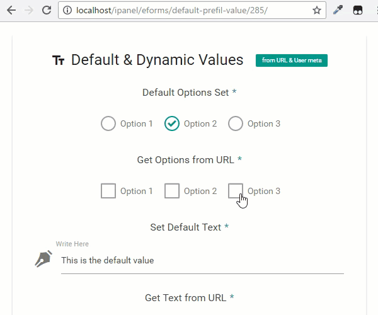Click the browser back arrow

11,10
